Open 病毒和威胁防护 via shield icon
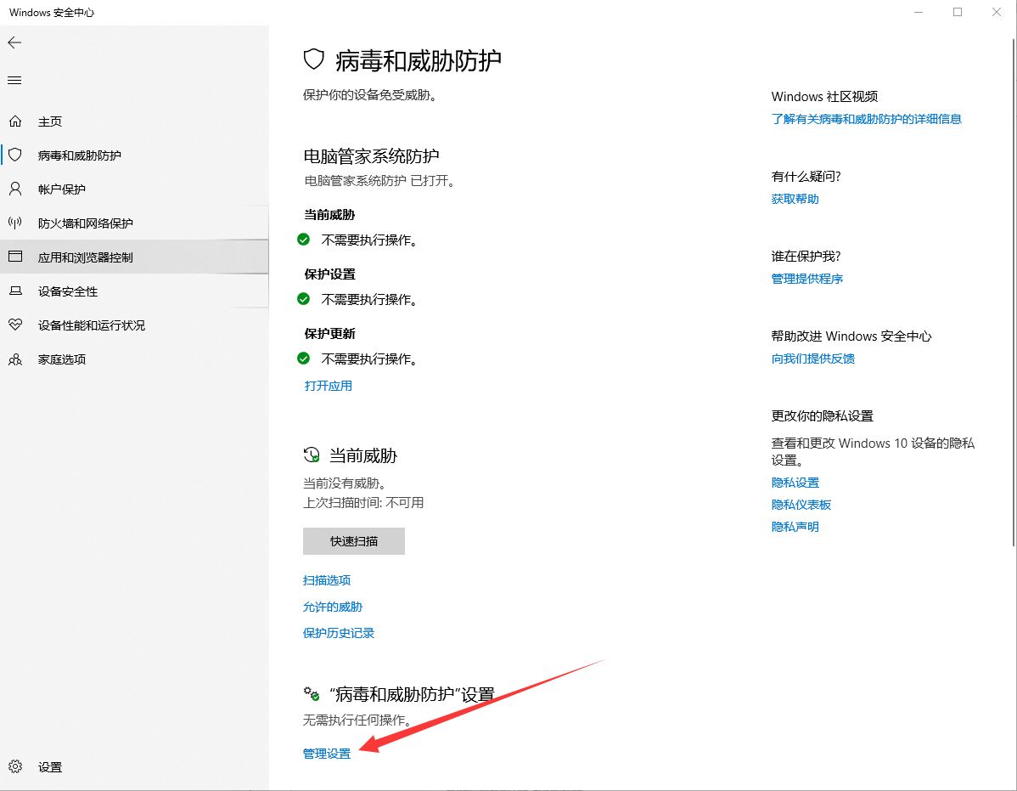The height and width of the screenshot is (791, 1017). [x=15, y=155]
